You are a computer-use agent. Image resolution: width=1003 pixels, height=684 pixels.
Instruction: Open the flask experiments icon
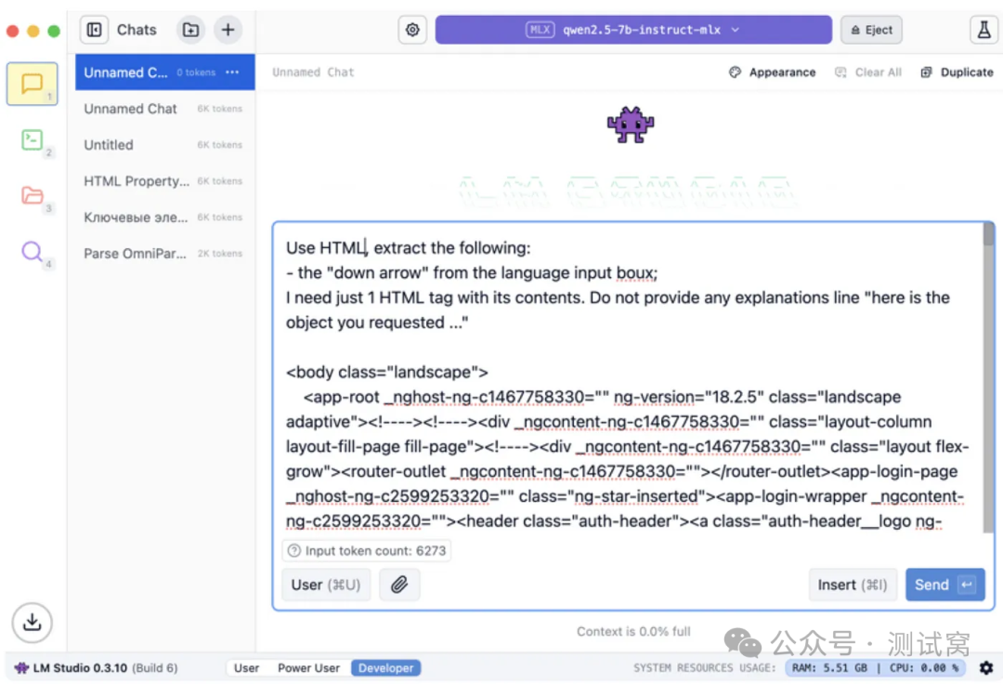click(x=983, y=30)
